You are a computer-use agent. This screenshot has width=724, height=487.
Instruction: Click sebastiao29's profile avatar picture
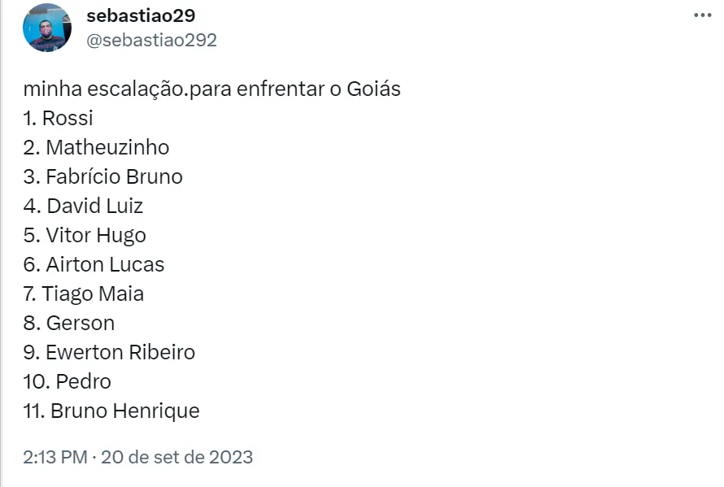click(47, 28)
